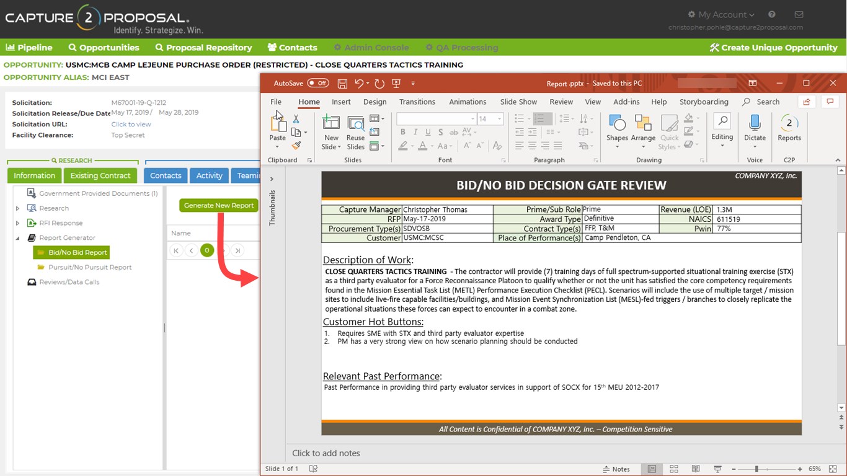Switch to the Insert ribbon tab
The image size is (847, 476).
click(341, 102)
